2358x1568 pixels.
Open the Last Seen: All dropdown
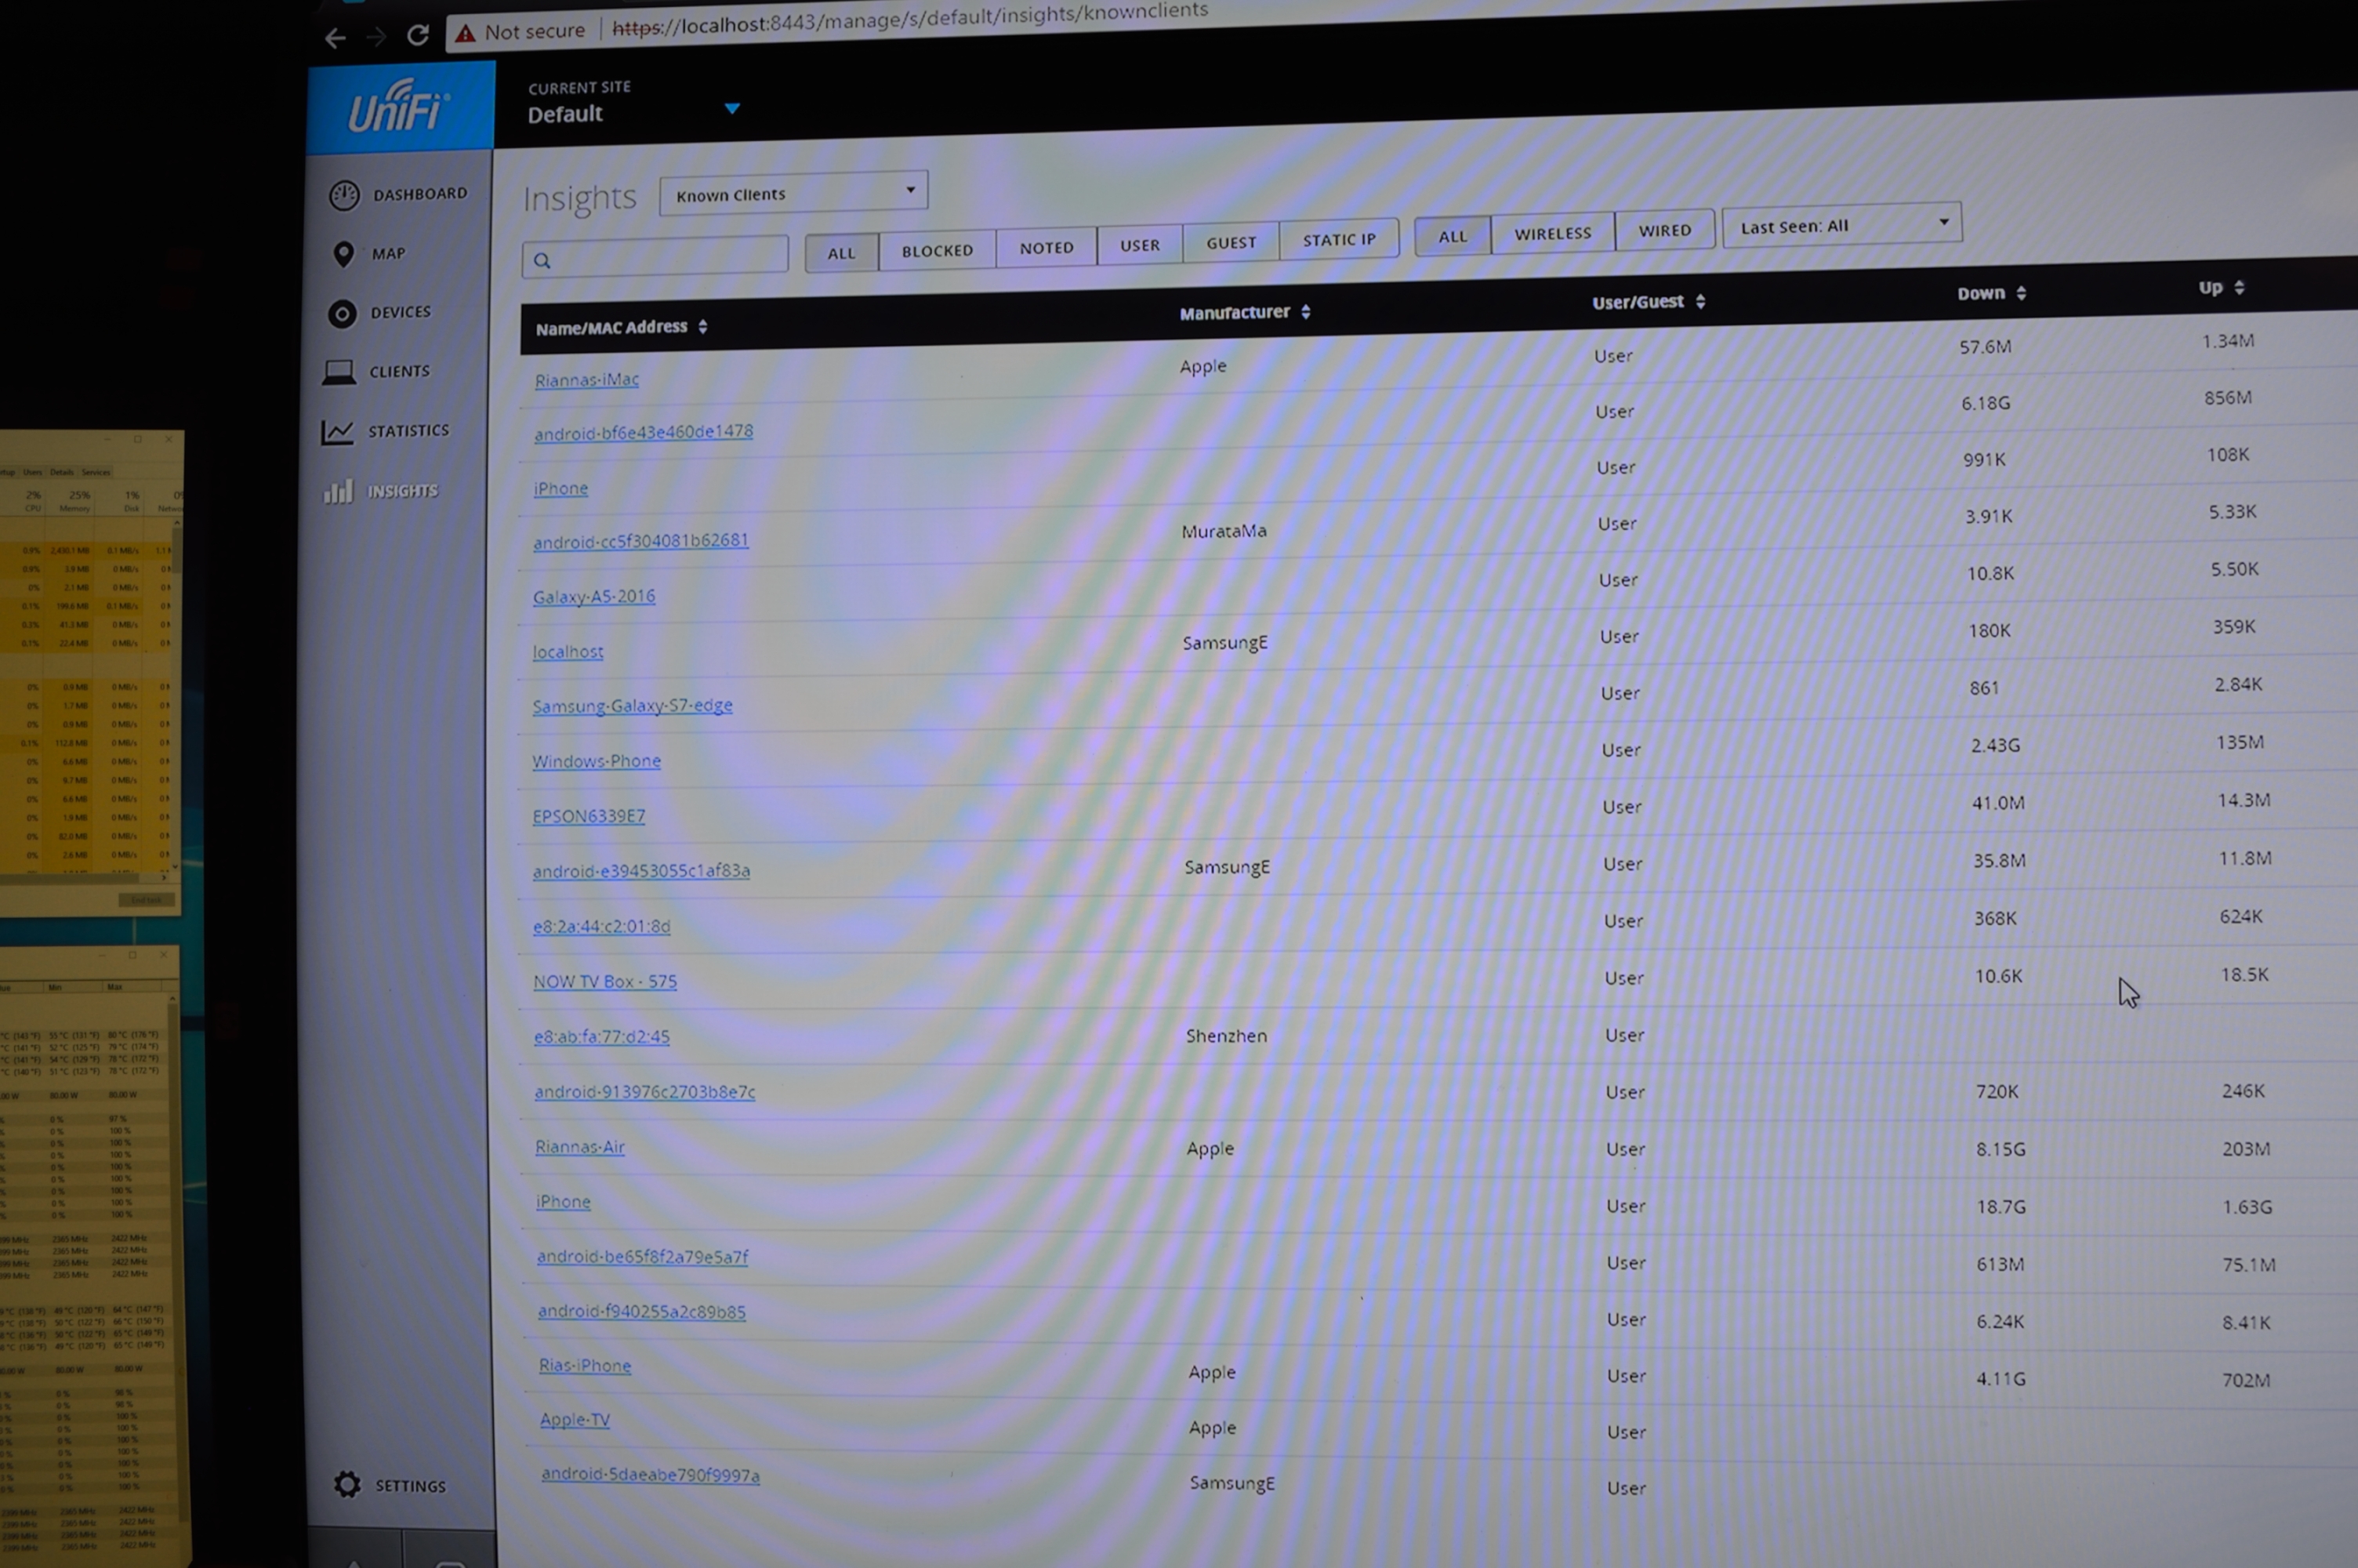click(x=1841, y=225)
